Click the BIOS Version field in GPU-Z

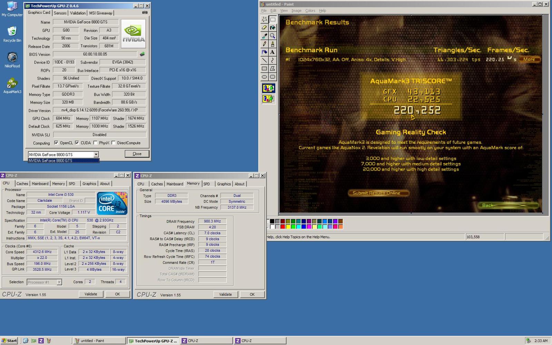tap(95, 54)
